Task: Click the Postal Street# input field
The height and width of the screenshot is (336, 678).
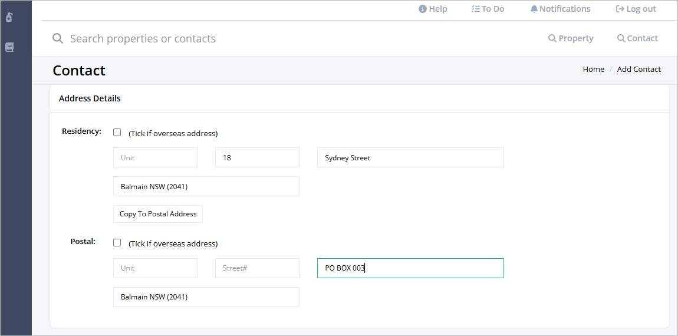Action: coord(257,268)
